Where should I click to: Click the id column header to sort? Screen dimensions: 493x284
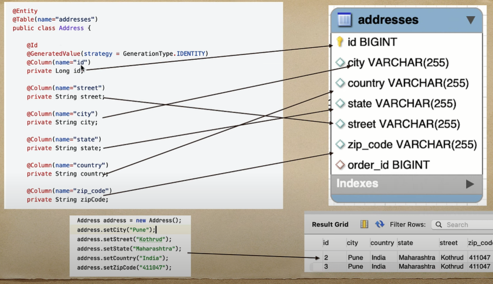coord(326,242)
